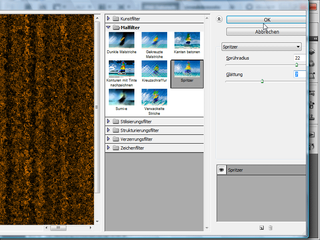Expand the Verzerrungsfilter triangle

coord(108,139)
